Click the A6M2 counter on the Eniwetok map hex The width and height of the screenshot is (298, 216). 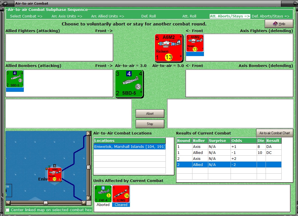(x=55, y=175)
